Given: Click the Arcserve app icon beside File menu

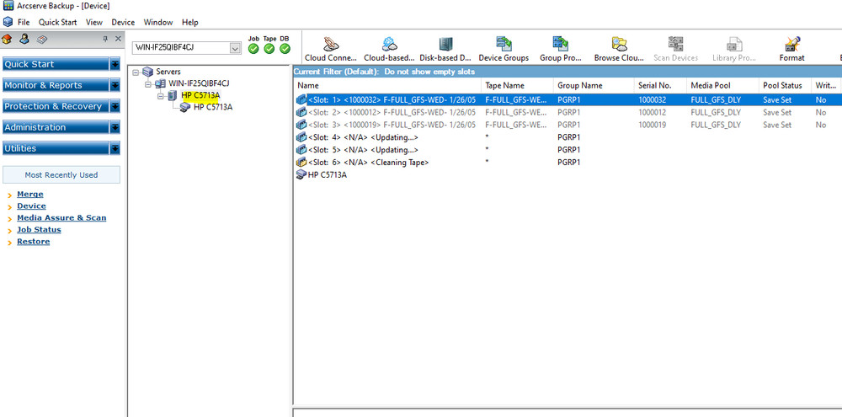Looking at the screenshot, I should (x=8, y=22).
